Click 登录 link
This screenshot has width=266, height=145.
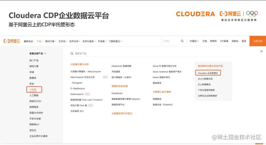(244, 41)
